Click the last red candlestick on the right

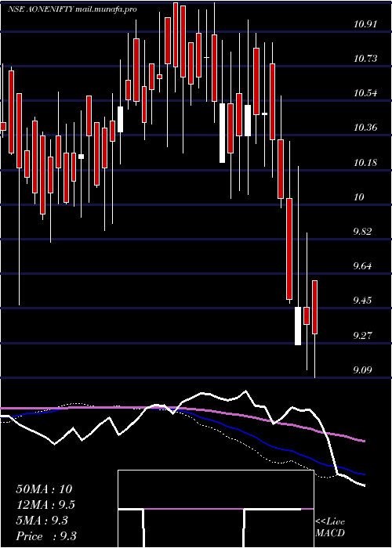(x=314, y=307)
